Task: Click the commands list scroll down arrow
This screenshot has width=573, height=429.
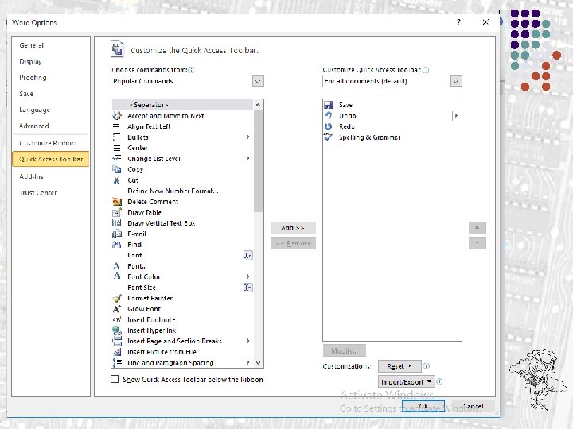Action: tap(258, 362)
